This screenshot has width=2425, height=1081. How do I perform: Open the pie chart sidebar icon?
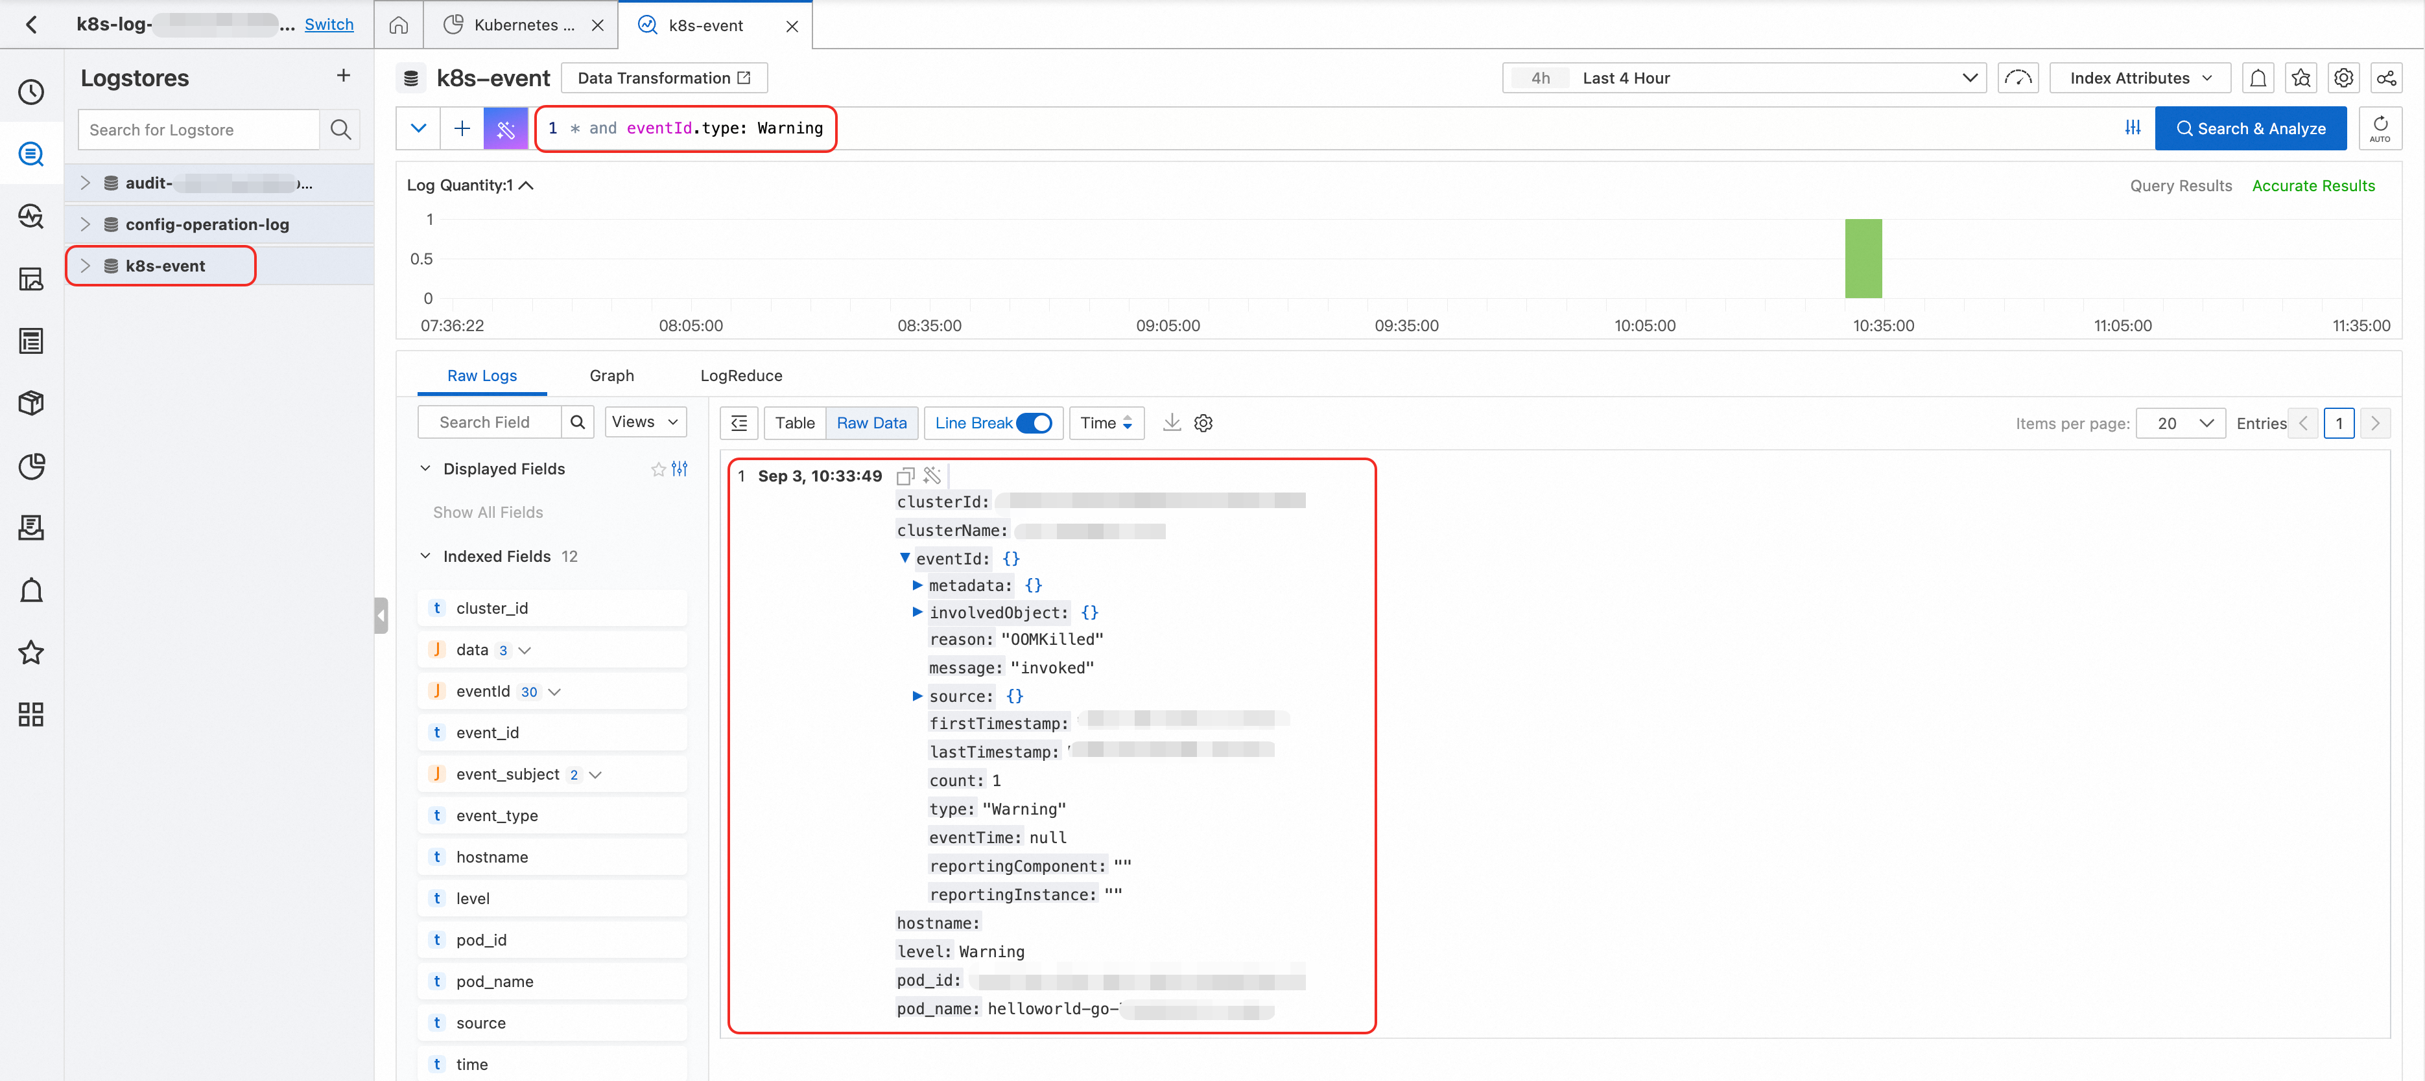(31, 466)
